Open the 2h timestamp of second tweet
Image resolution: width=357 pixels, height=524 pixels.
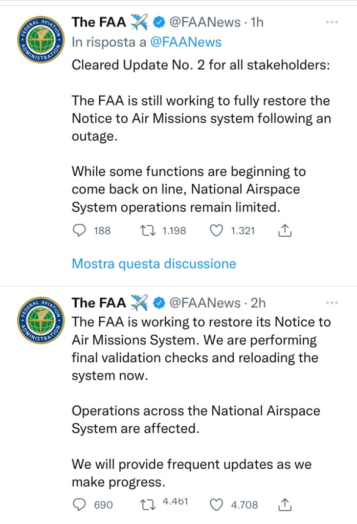pos(258,303)
